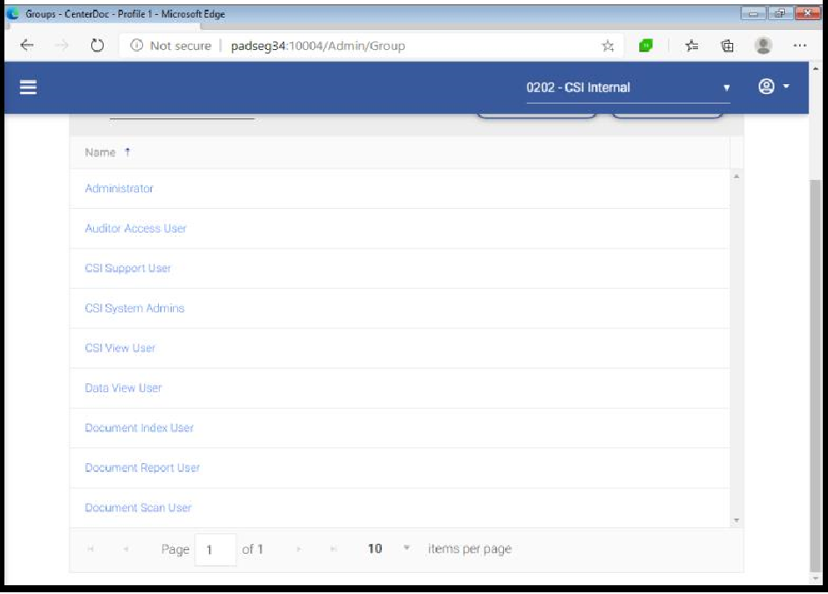Go to the first page of results
Image resolution: width=828 pixels, height=594 pixels.
pyautogui.click(x=90, y=549)
